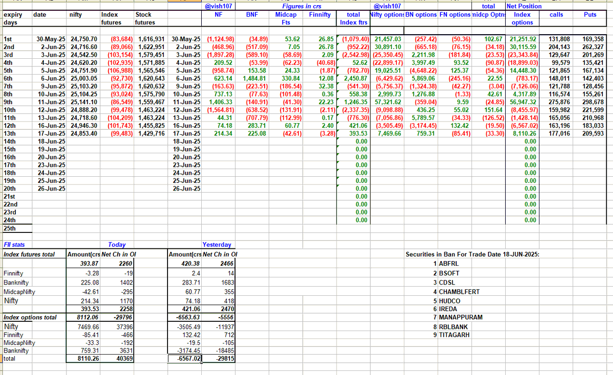Click the 'FII stats' label cell
The height and width of the screenshot is (375, 613).
[13, 245]
